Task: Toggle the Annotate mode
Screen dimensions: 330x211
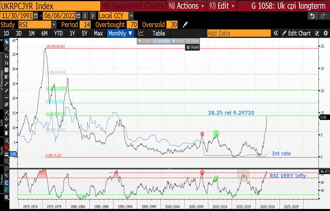Action: (162, 41)
